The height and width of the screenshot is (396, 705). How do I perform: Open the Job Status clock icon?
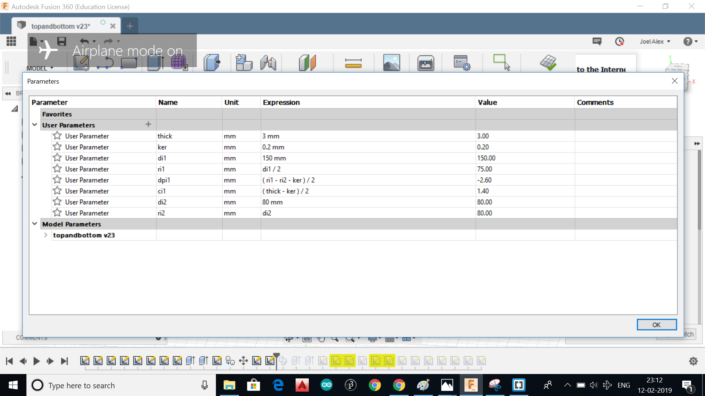[619, 41]
